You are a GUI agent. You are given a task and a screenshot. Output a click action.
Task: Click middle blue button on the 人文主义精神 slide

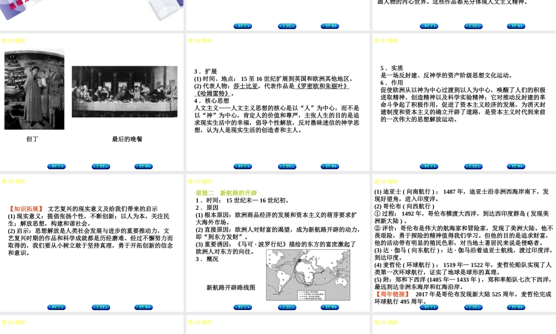(x=473, y=26)
